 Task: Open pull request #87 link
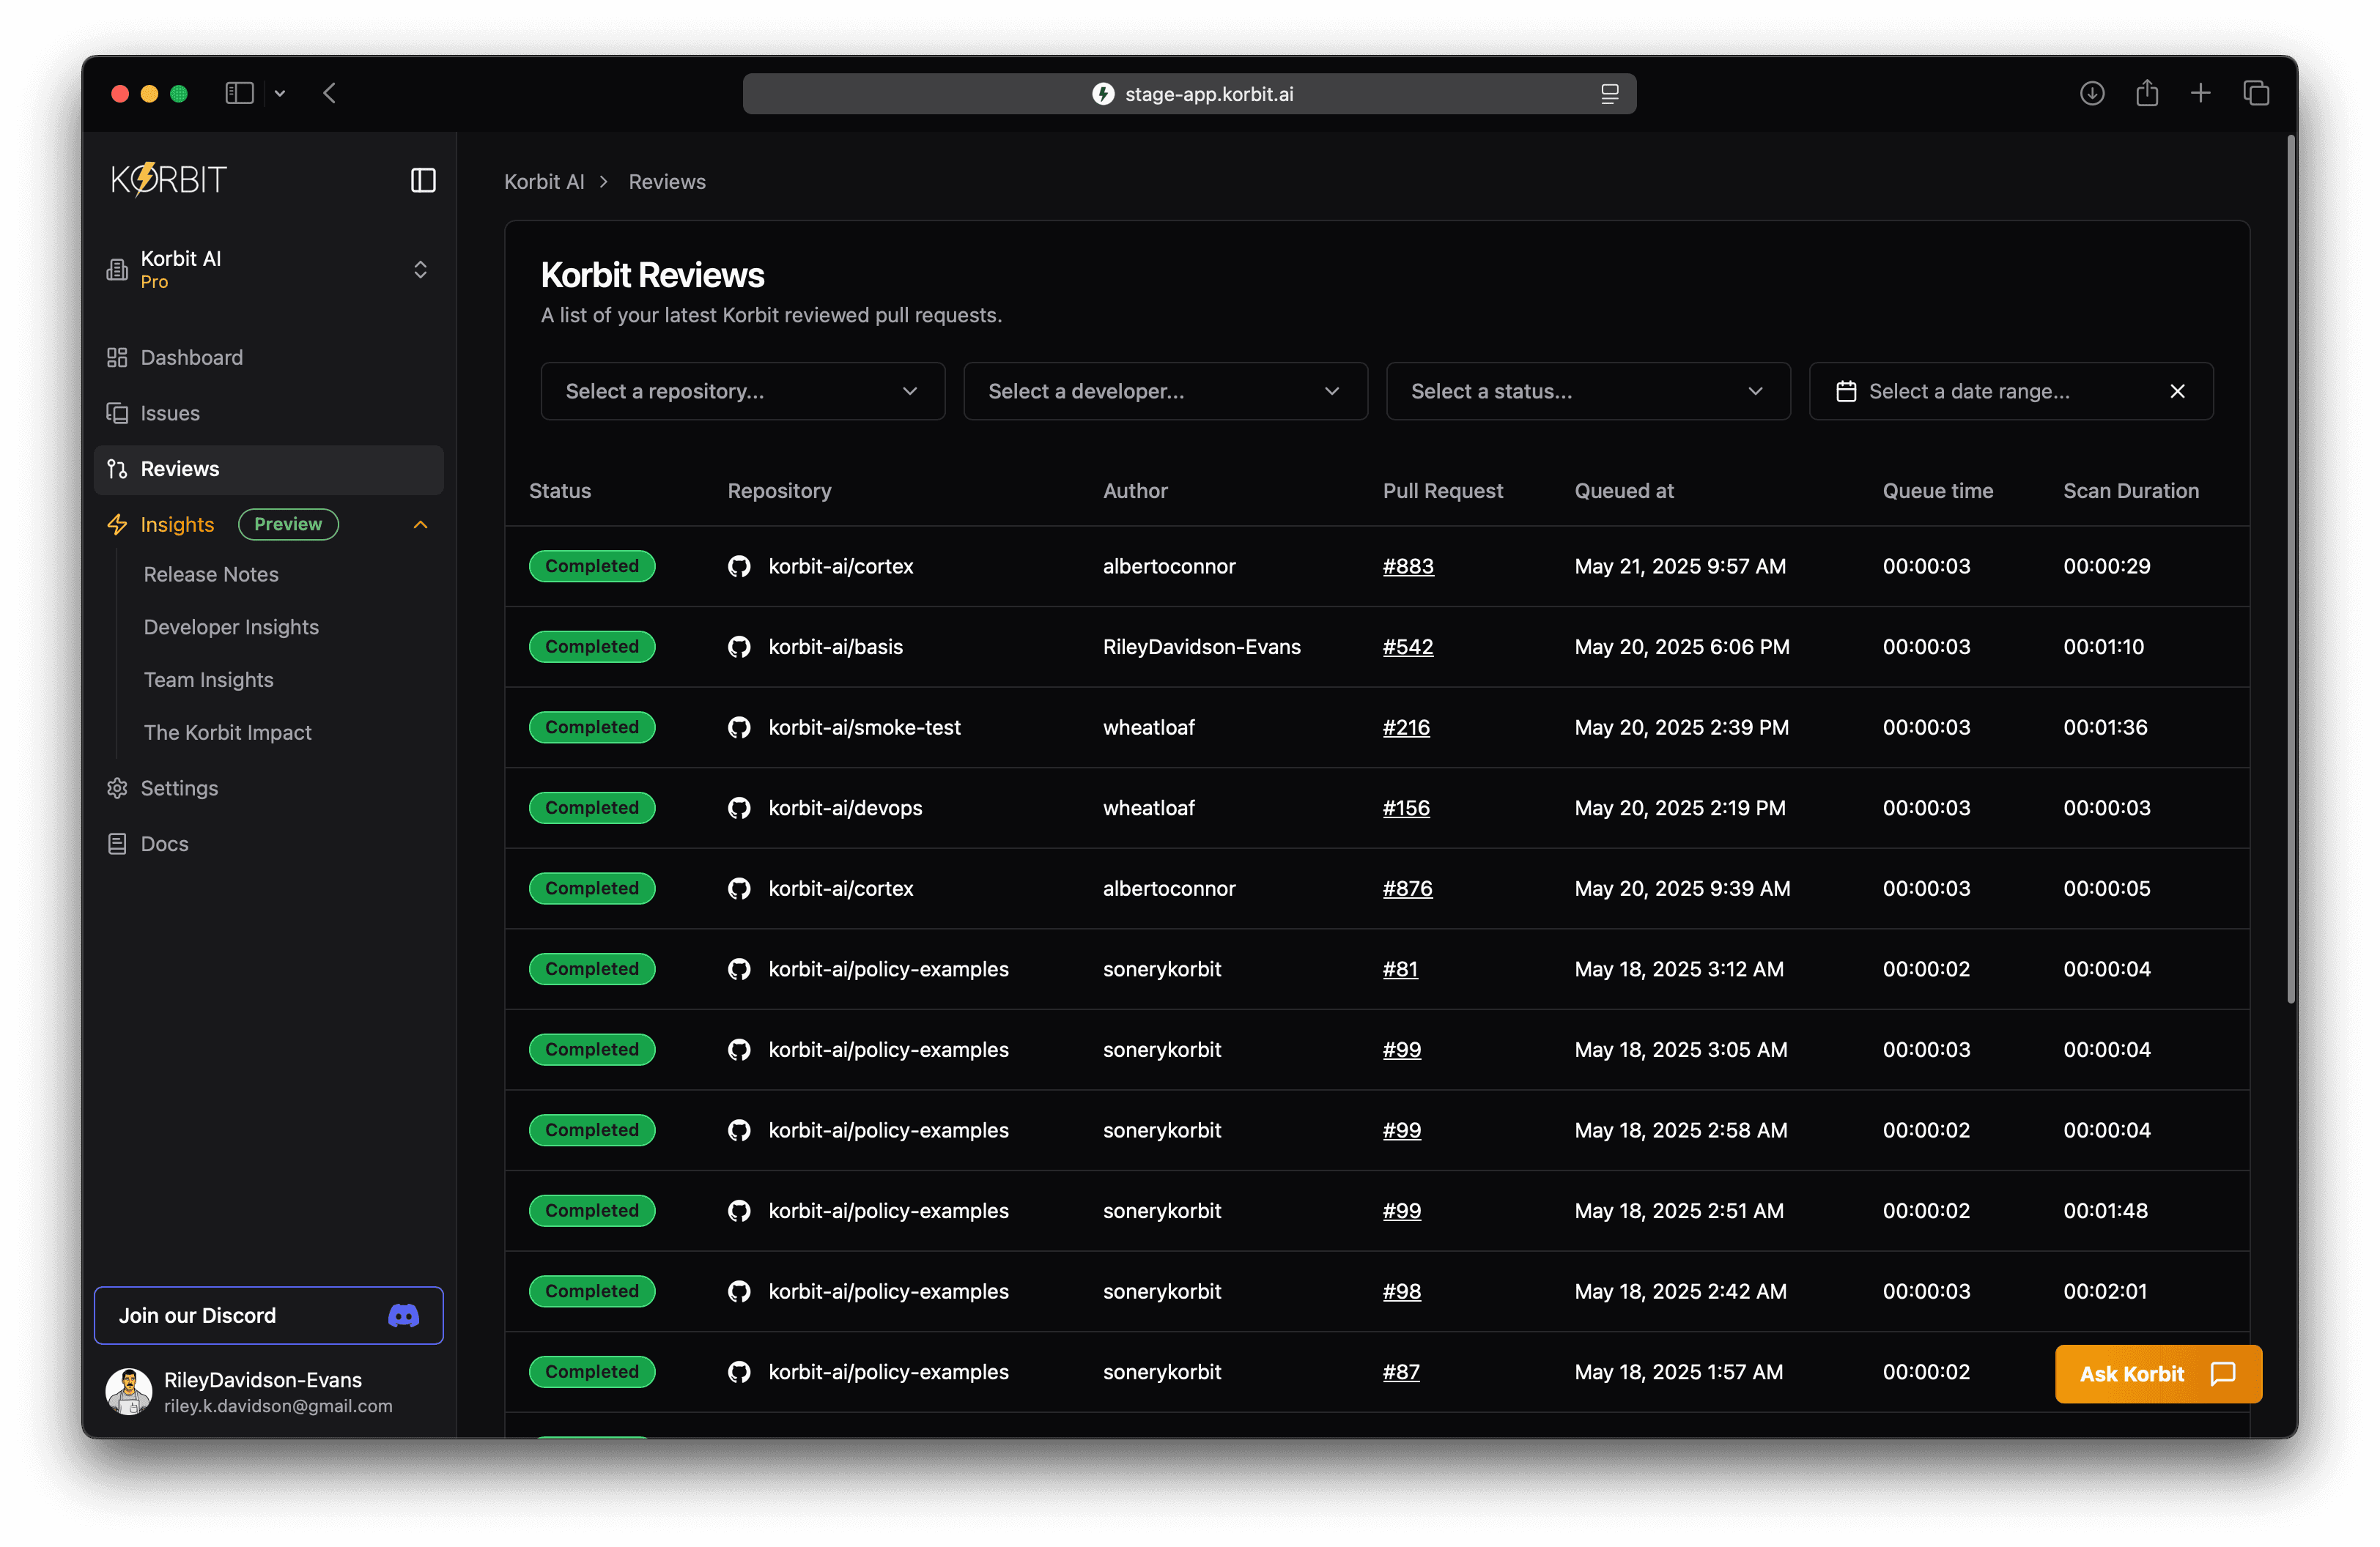(1401, 1372)
